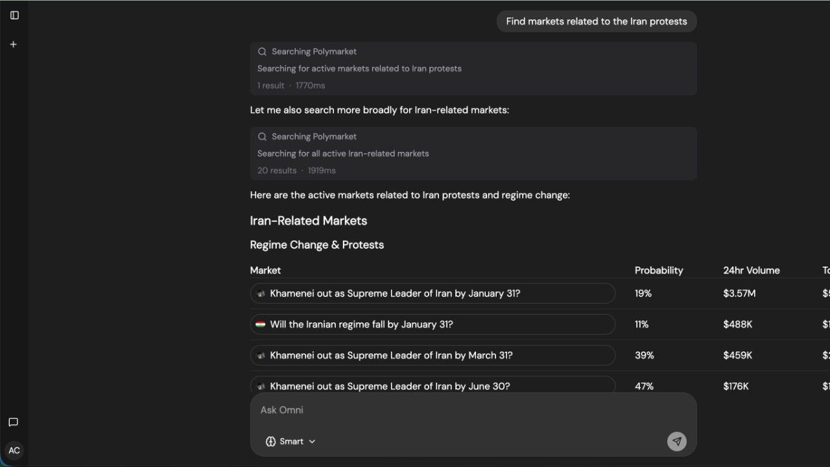Open the chat history bubble icon
830x467 pixels.
coord(13,422)
